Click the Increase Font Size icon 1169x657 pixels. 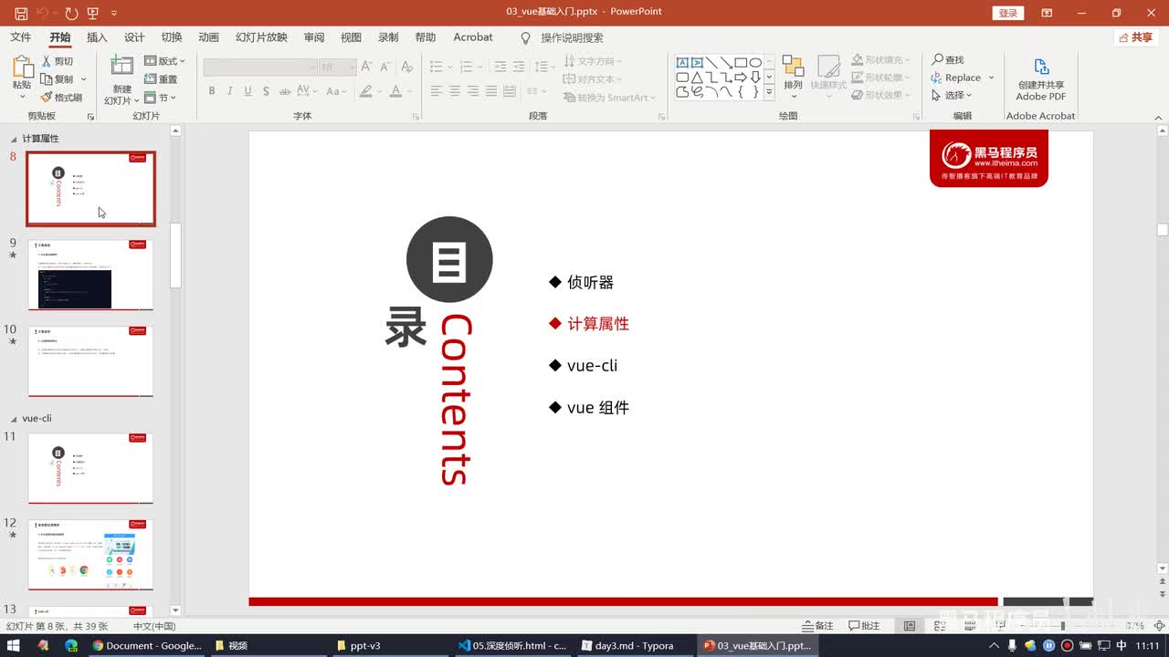[x=366, y=67]
